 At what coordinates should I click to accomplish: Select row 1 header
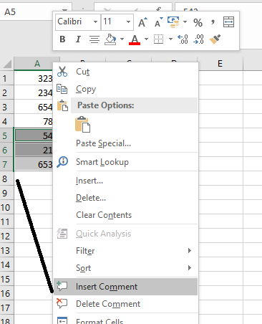pos(6,78)
